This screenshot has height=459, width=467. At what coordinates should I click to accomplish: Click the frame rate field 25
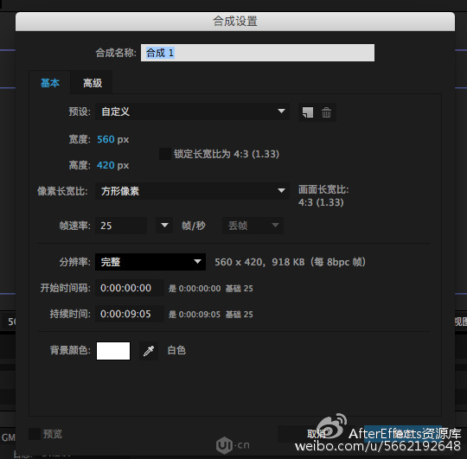point(121,226)
